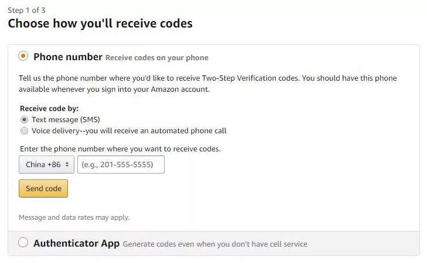
Task: Click the "Phone number" heading label
Action: 67,57
